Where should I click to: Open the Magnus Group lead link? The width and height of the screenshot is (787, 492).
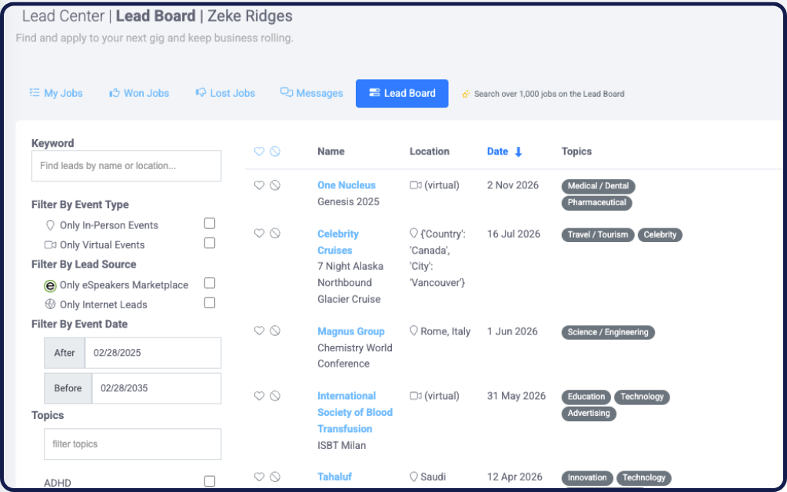[x=350, y=331]
